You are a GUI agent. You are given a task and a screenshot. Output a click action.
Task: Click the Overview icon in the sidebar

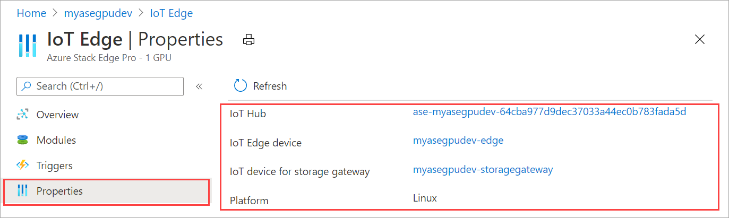(x=22, y=115)
